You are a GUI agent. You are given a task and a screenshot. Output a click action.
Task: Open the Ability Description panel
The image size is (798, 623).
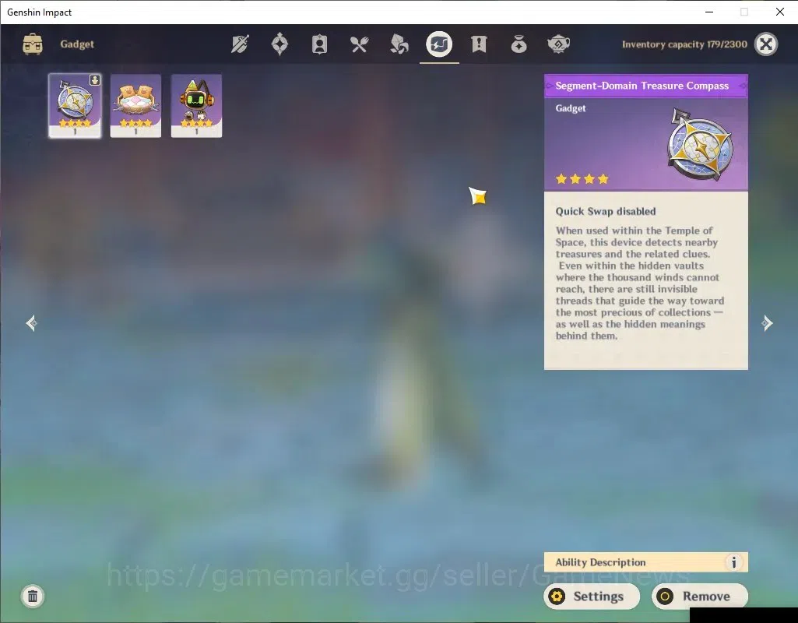click(646, 562)
